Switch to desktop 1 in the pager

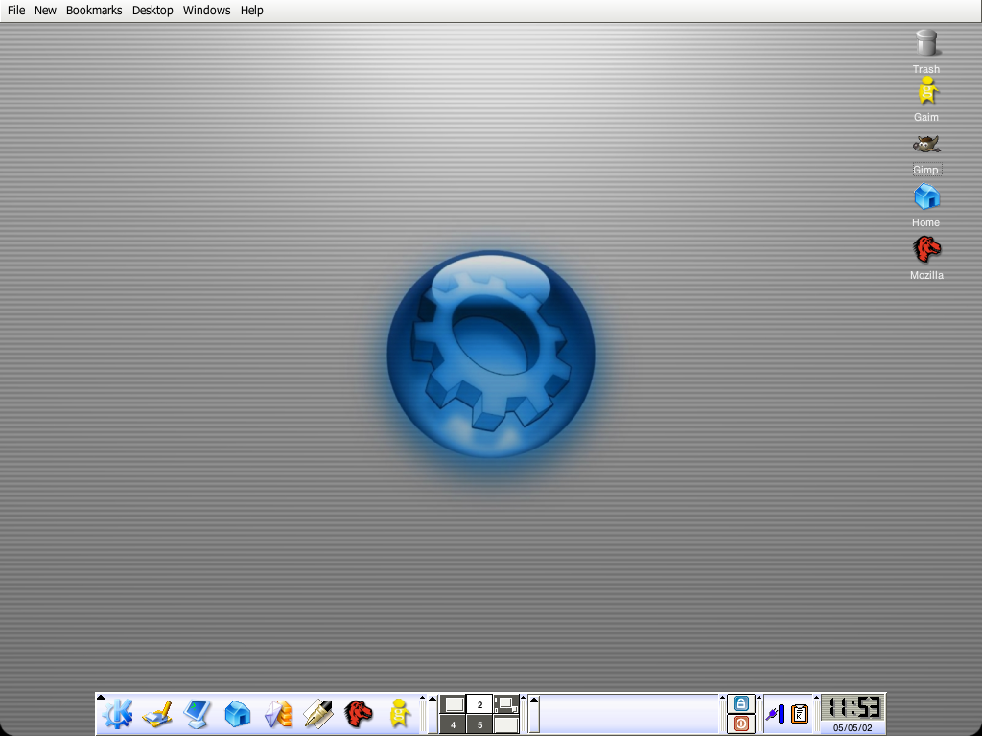(454, 704)
